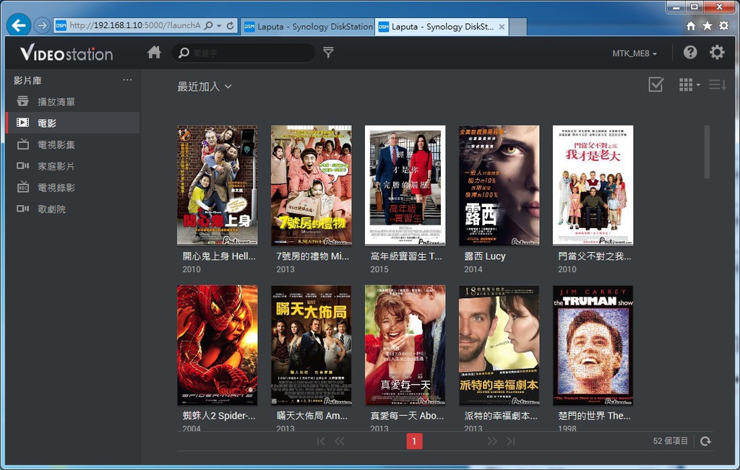The image size is (740, 470).
Task: Open 高年級實習生 movie poster
Action: tap(405, 186)
